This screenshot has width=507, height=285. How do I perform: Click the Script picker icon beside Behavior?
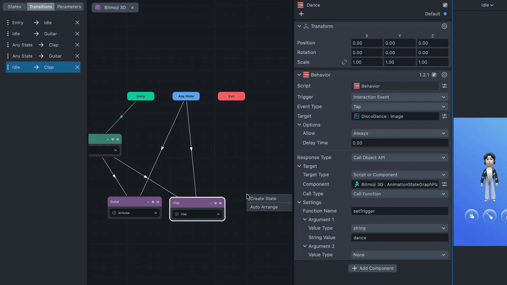tap(444, 86)
